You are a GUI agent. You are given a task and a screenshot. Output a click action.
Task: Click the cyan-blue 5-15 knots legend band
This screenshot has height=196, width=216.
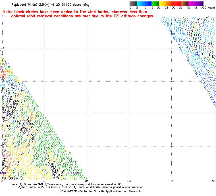pyautogui.click(x=144, y=3)
